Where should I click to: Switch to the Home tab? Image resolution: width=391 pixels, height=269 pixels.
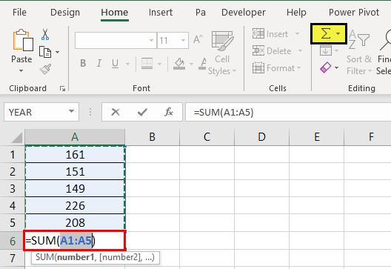pyautogui.click(x=115, y=12)
